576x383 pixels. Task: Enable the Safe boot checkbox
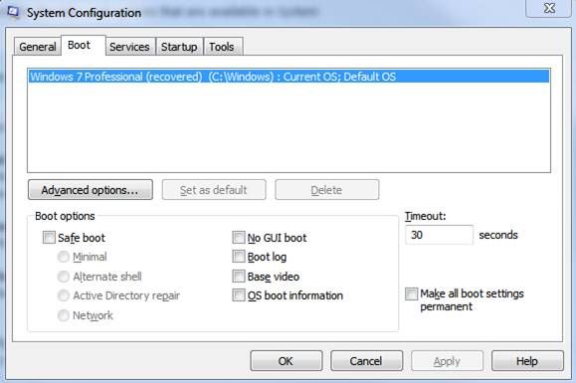[49, 237]
